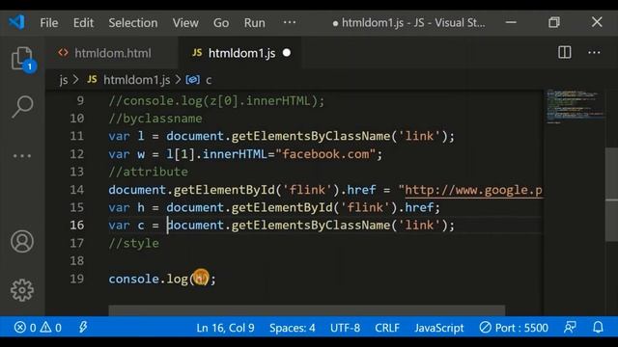618x347 pixels.
Task: Click the htmldom1.js breadcrumb item
Action: tap(136, 80)
